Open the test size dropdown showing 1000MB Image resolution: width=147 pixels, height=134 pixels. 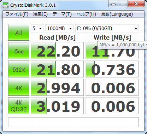pyautogui.click(x=59, y=28)
